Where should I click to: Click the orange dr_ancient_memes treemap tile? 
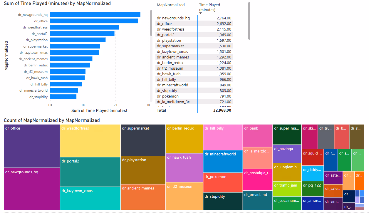(143, 197)
